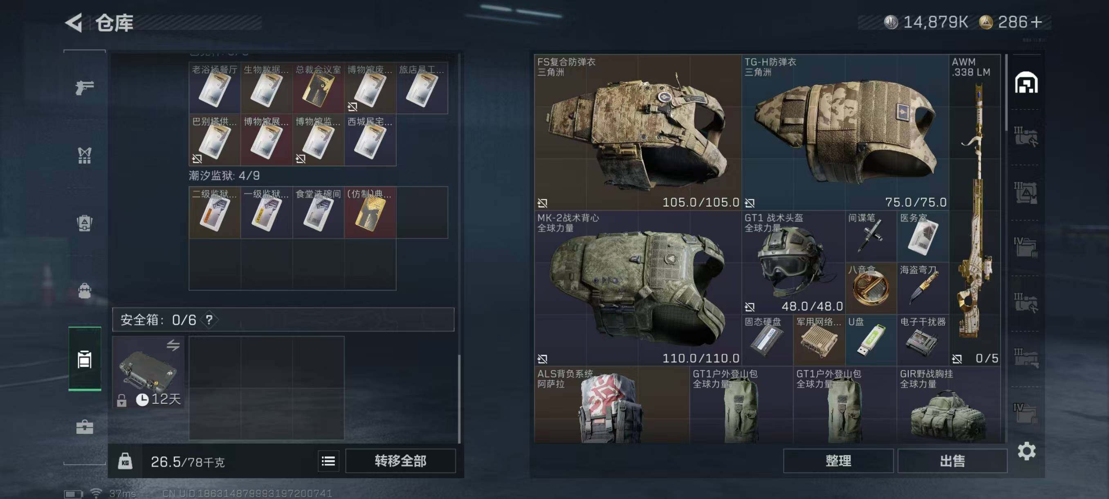Select the main warehouse home tab icon
Screen dimensions: 1109x499
[1026, 82]
